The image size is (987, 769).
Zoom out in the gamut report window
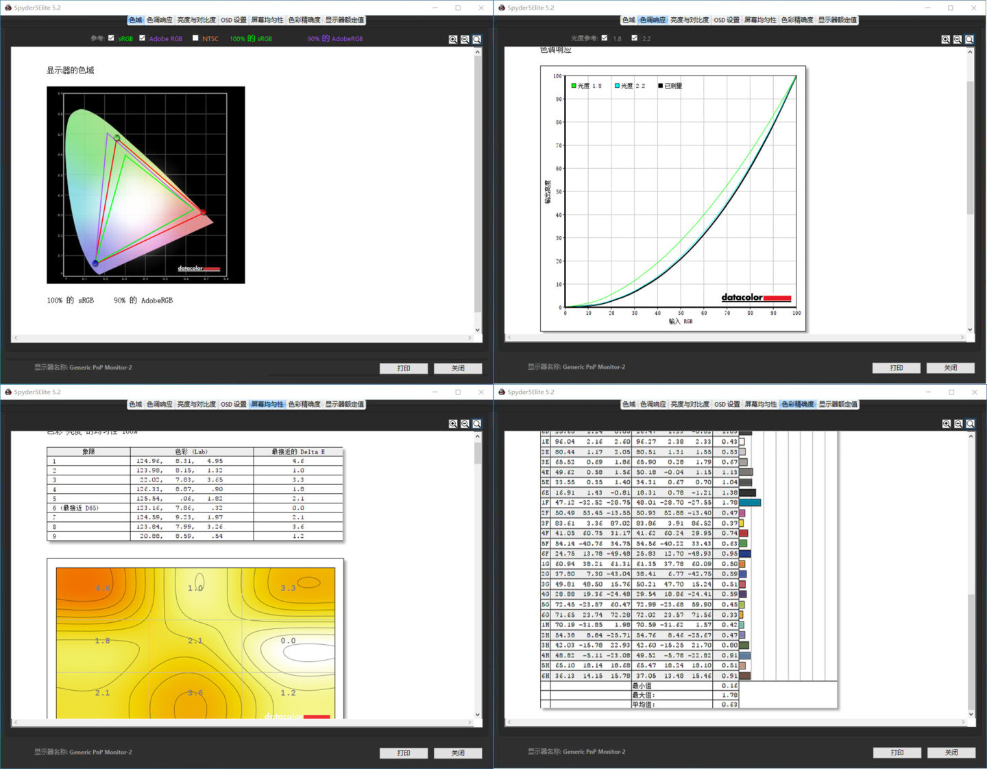coord(465,39)
